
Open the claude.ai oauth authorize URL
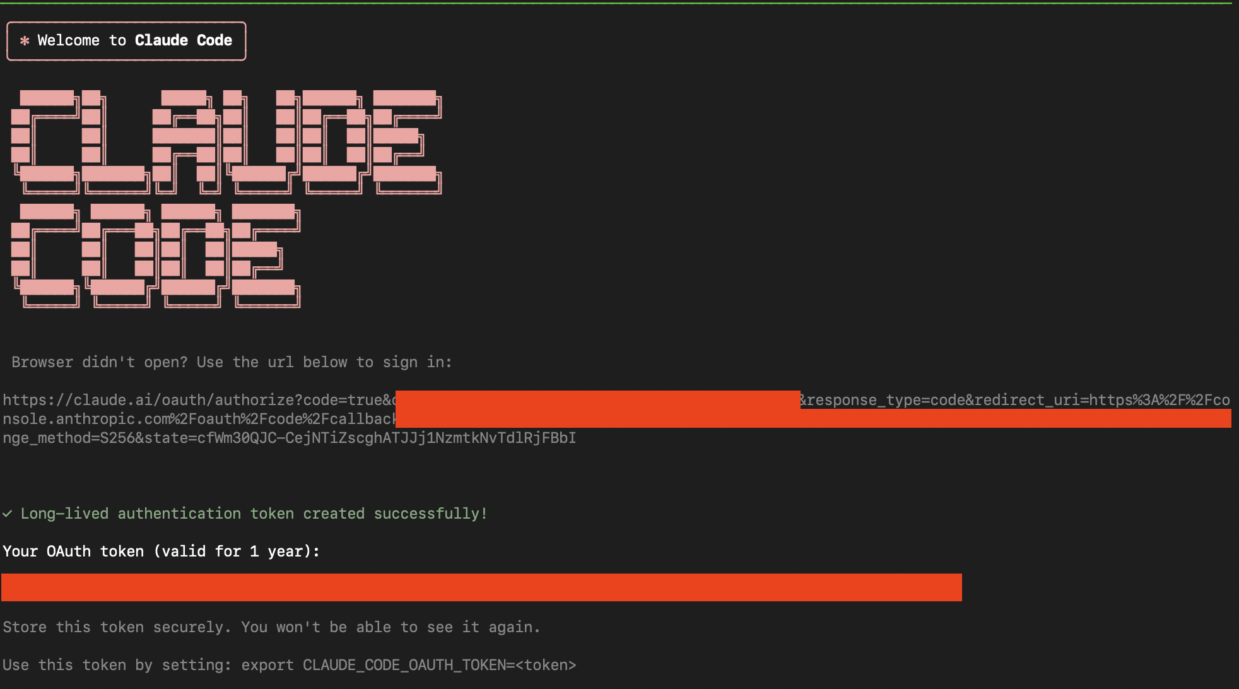pos(616,400)
